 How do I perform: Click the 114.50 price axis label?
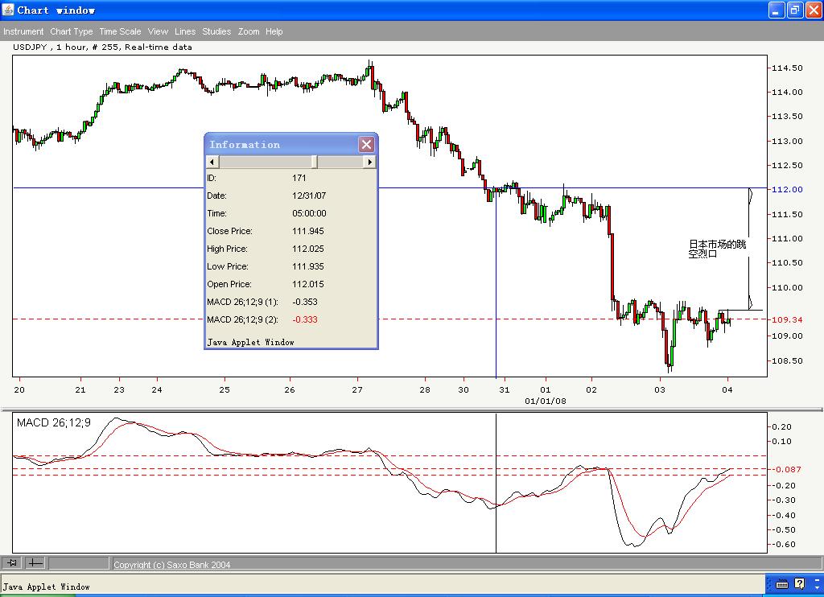(787, 68)
